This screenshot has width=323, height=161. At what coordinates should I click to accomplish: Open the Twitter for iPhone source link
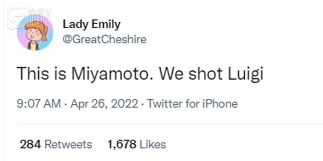coord(193,103)
